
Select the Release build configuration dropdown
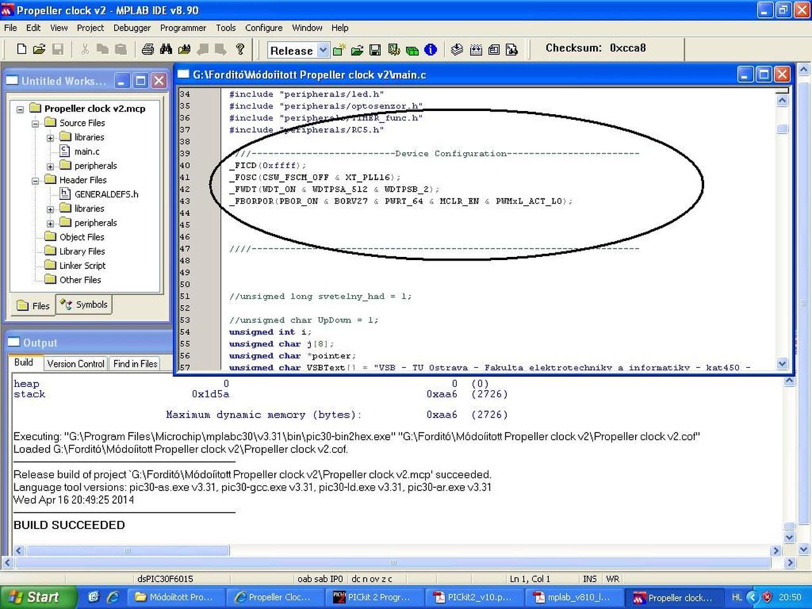298,50
